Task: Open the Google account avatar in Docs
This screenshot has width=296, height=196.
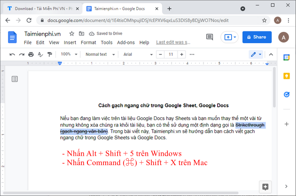Action: 283,37
